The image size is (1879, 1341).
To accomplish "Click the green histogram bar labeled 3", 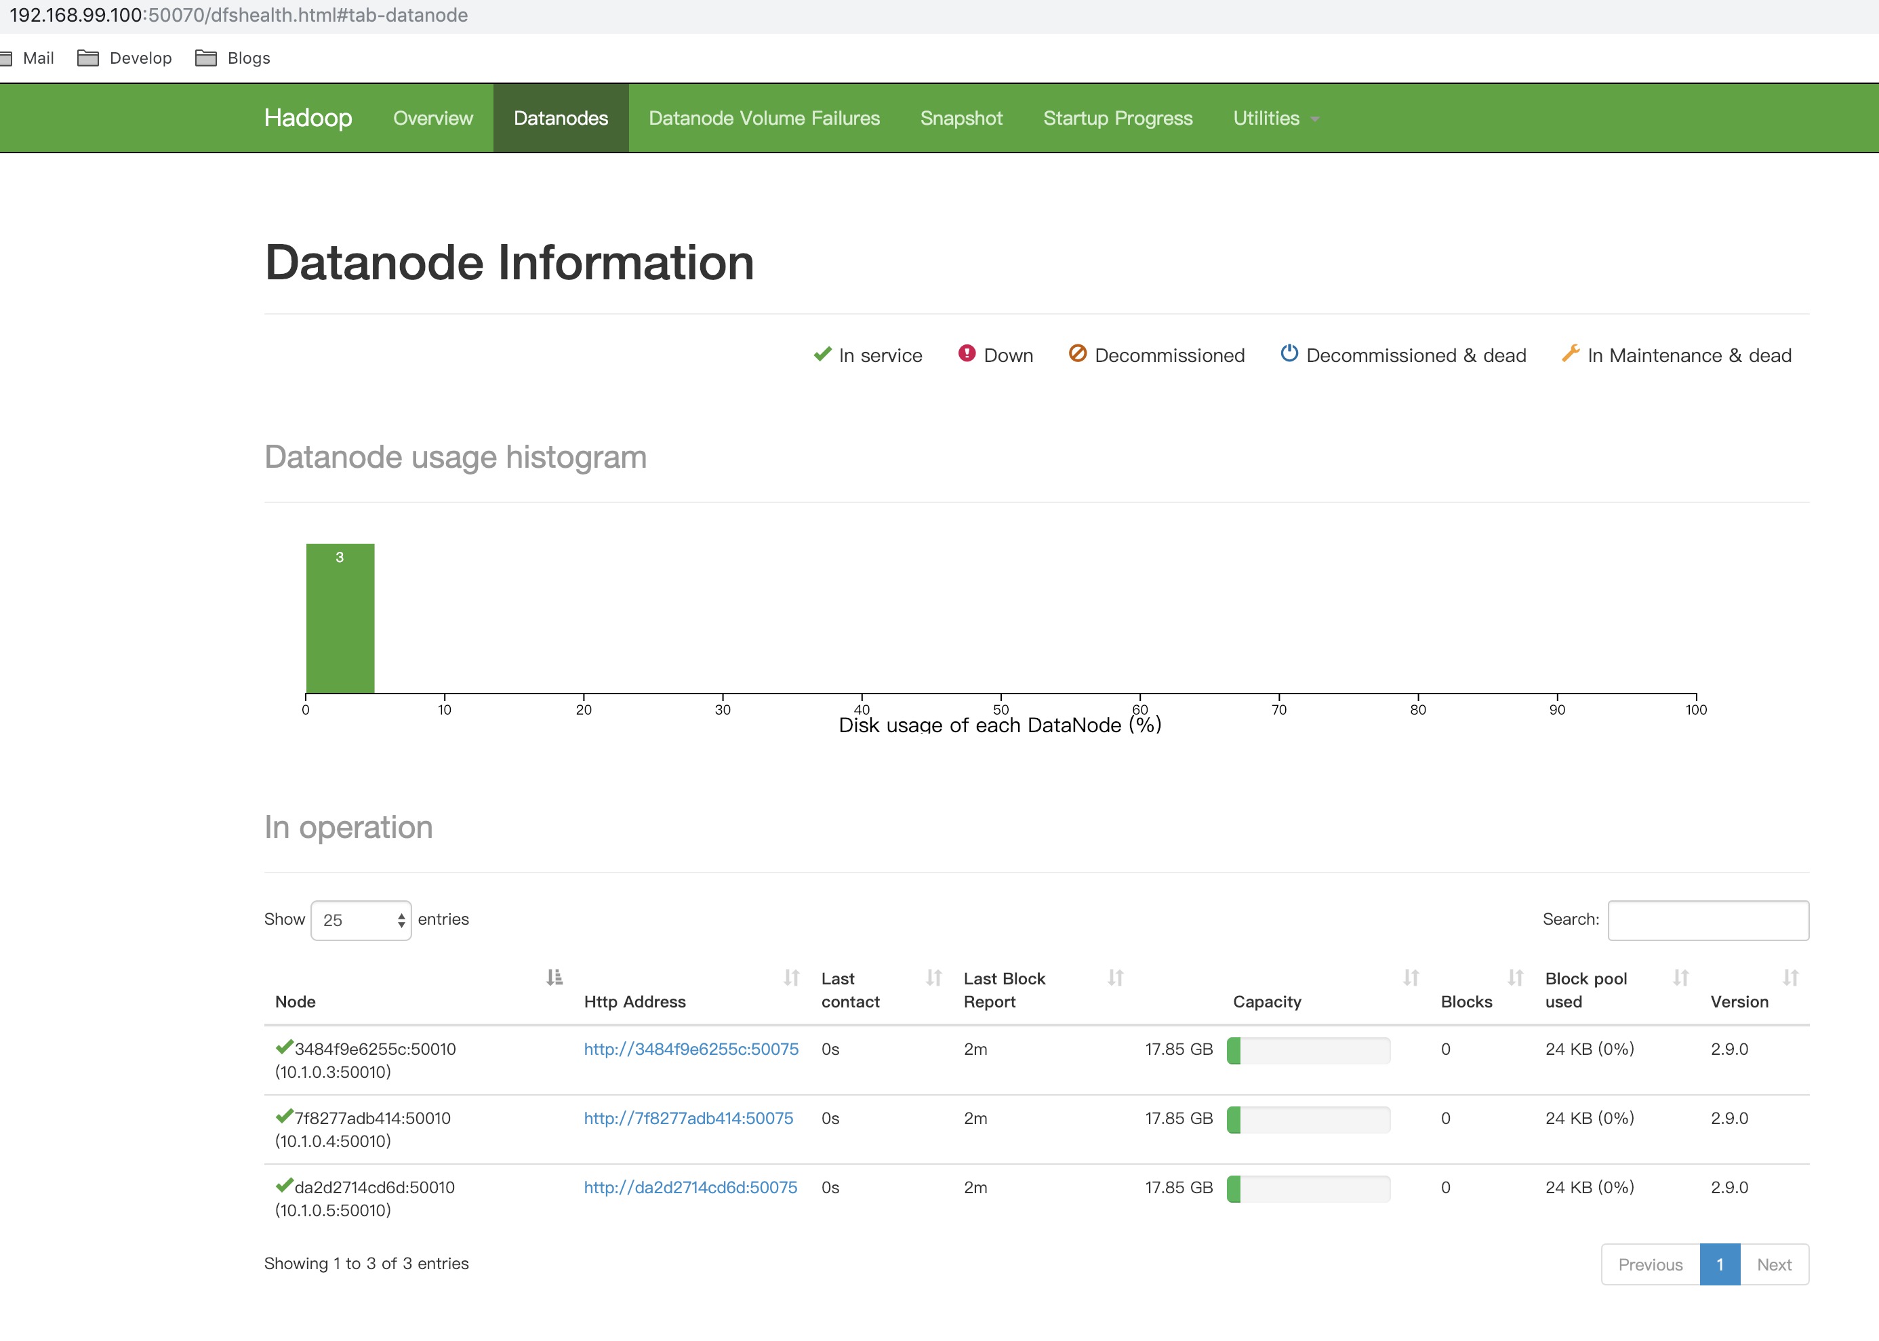I will pyautogui.click(x=340, y=618).
